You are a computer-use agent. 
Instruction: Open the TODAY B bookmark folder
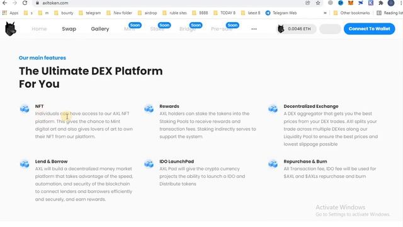click(x=224, y=13)
